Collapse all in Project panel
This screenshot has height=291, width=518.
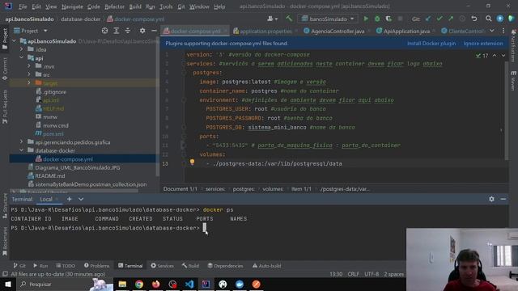point(128,31)
